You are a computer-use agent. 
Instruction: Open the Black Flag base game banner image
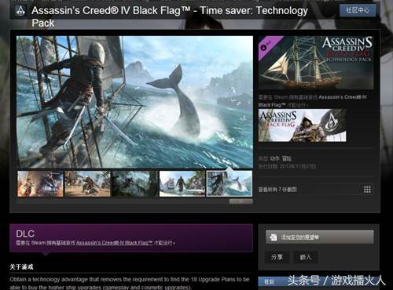pos(302,125)
